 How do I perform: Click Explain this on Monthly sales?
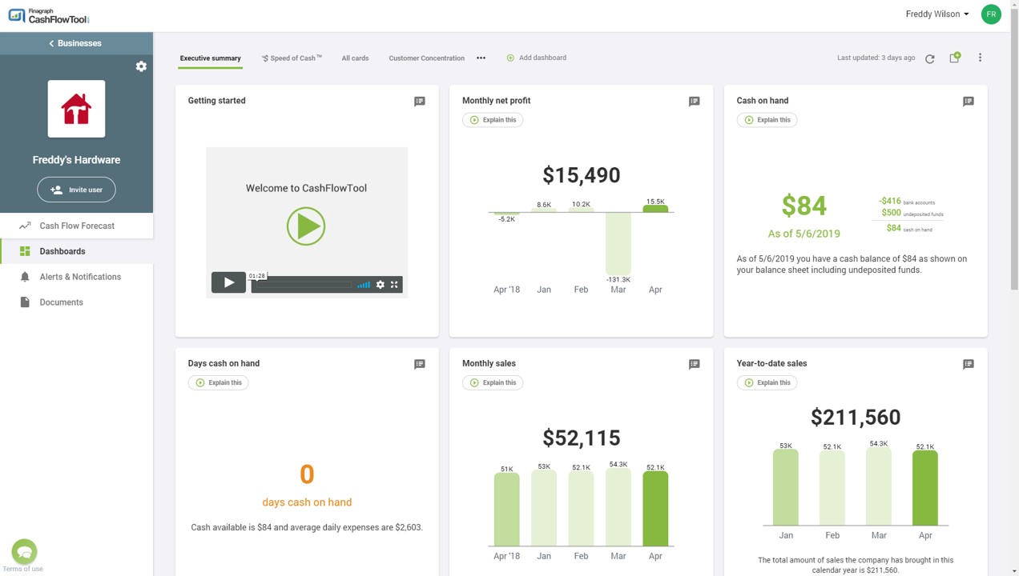tap(493, 382)
